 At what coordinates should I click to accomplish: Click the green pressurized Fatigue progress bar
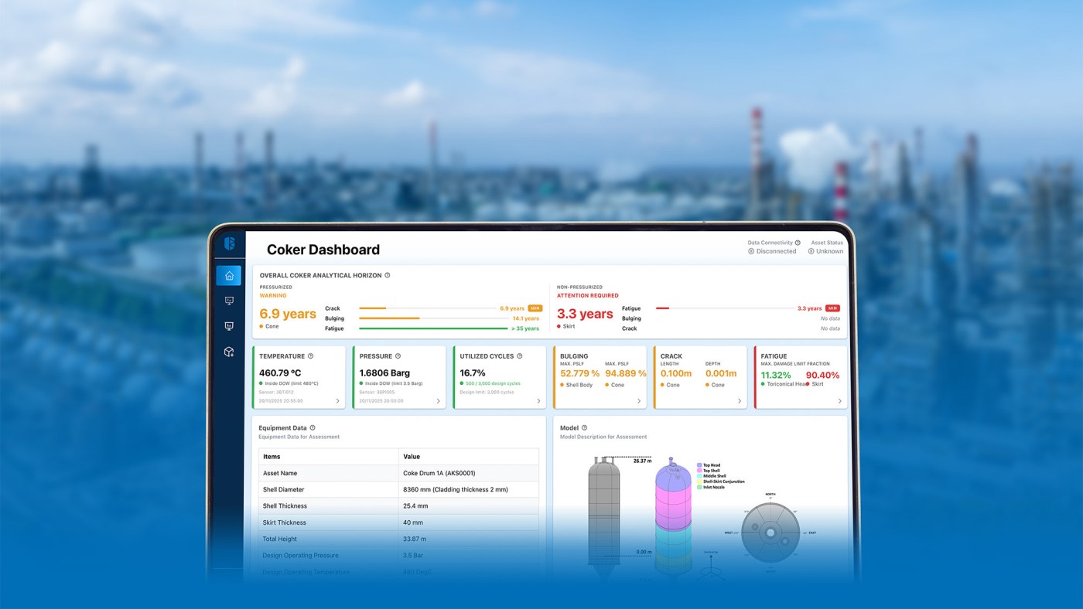click(x=433, y=328)
